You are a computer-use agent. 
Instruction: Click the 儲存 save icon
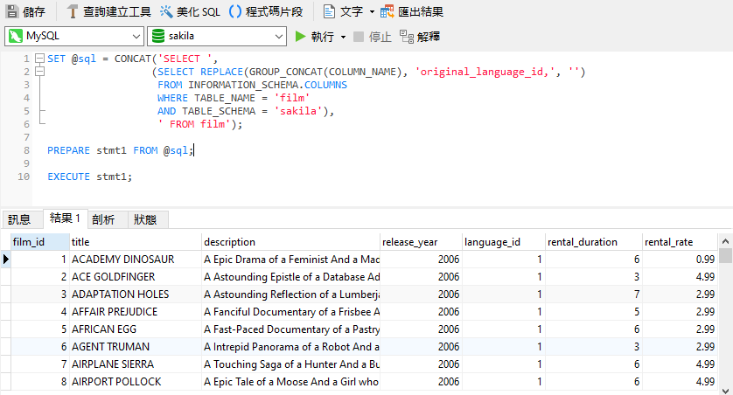click(x=12, y=11)
